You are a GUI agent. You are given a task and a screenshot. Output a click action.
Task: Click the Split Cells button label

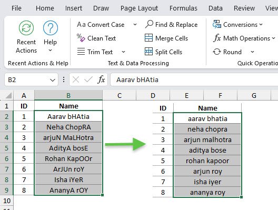[168, 52]
